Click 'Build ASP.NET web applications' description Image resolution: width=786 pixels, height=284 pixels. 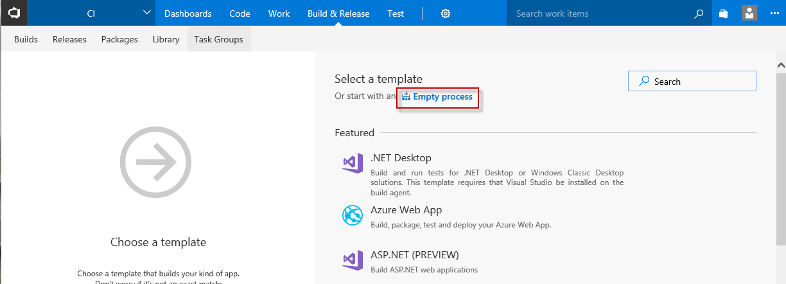coord(424,269)
